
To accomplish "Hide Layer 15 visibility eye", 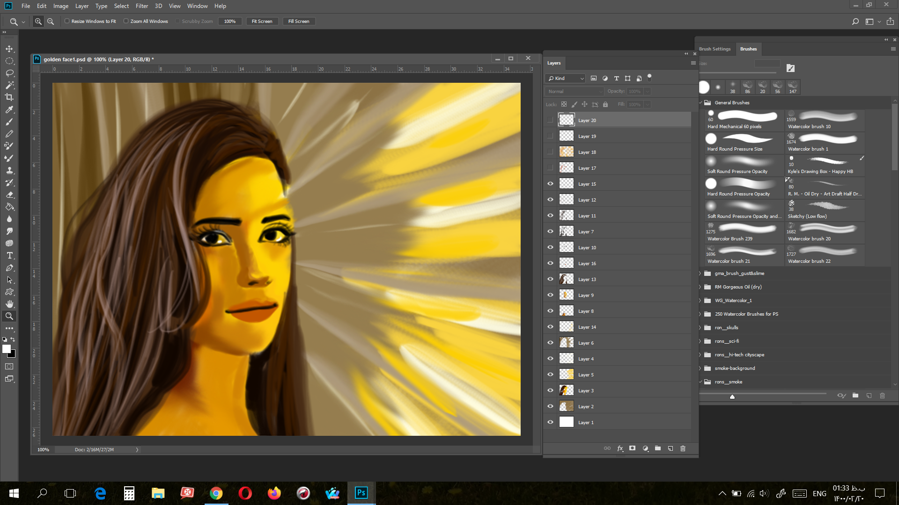I will pos(550,184).
